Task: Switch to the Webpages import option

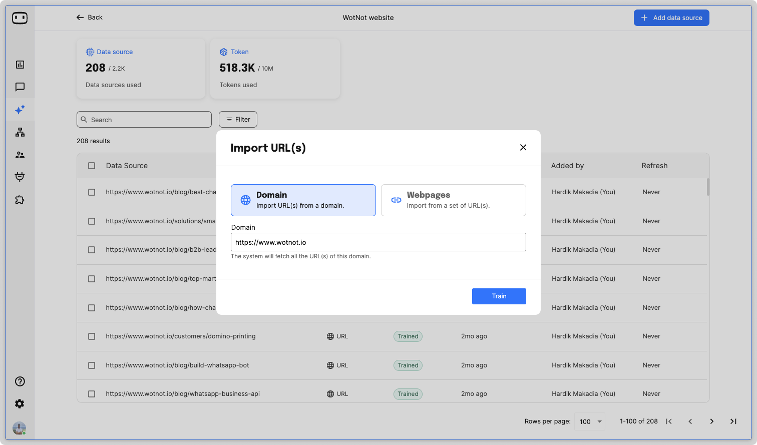Action: [x=453, y=200]
